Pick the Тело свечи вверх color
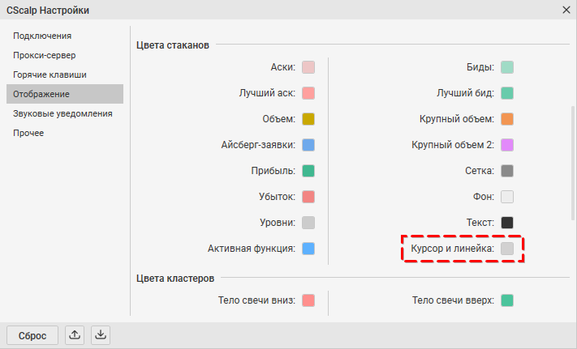This screenshot has height=349, width=577. (507, 300)
